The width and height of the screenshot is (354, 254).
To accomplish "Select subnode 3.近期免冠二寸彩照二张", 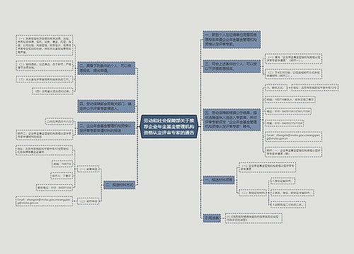I will tap(288, 205).
